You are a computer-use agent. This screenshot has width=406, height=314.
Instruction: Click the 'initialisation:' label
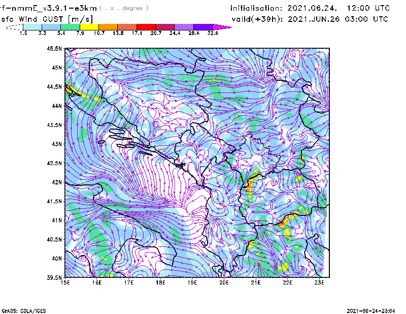tap(256, 8)
